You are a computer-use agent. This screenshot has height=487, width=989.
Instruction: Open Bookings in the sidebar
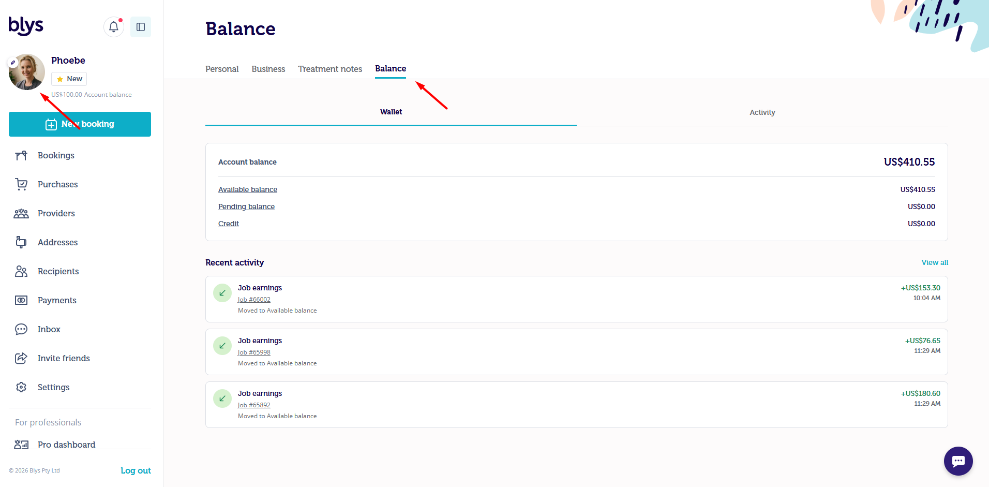[56, 155]
